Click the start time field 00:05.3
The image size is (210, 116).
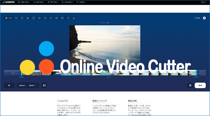coord(22,85)
